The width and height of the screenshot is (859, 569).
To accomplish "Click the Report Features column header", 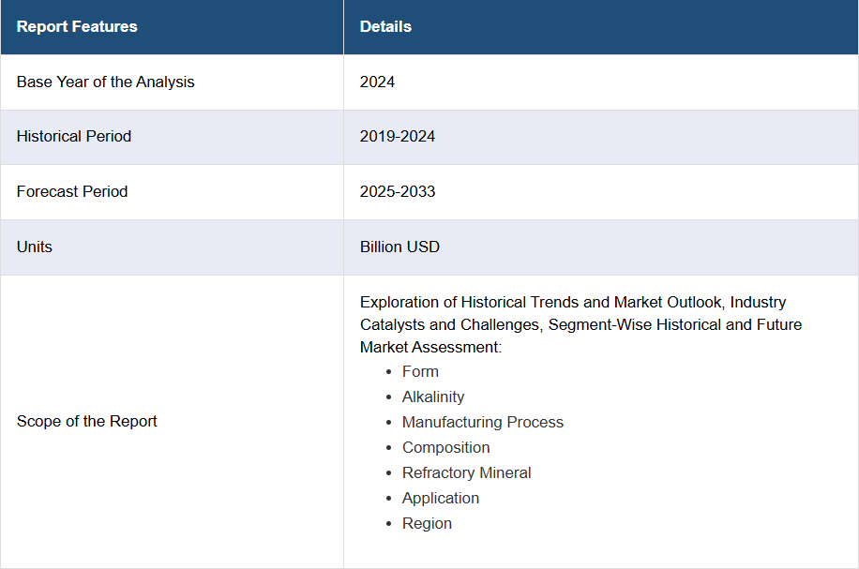I will click(77, 26).
